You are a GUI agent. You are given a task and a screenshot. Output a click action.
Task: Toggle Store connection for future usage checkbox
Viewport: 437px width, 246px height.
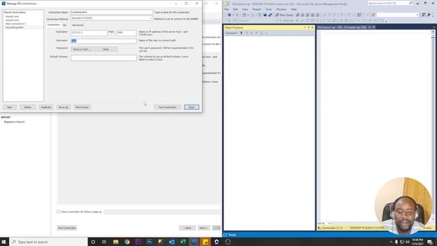click(x=59, y=212)
